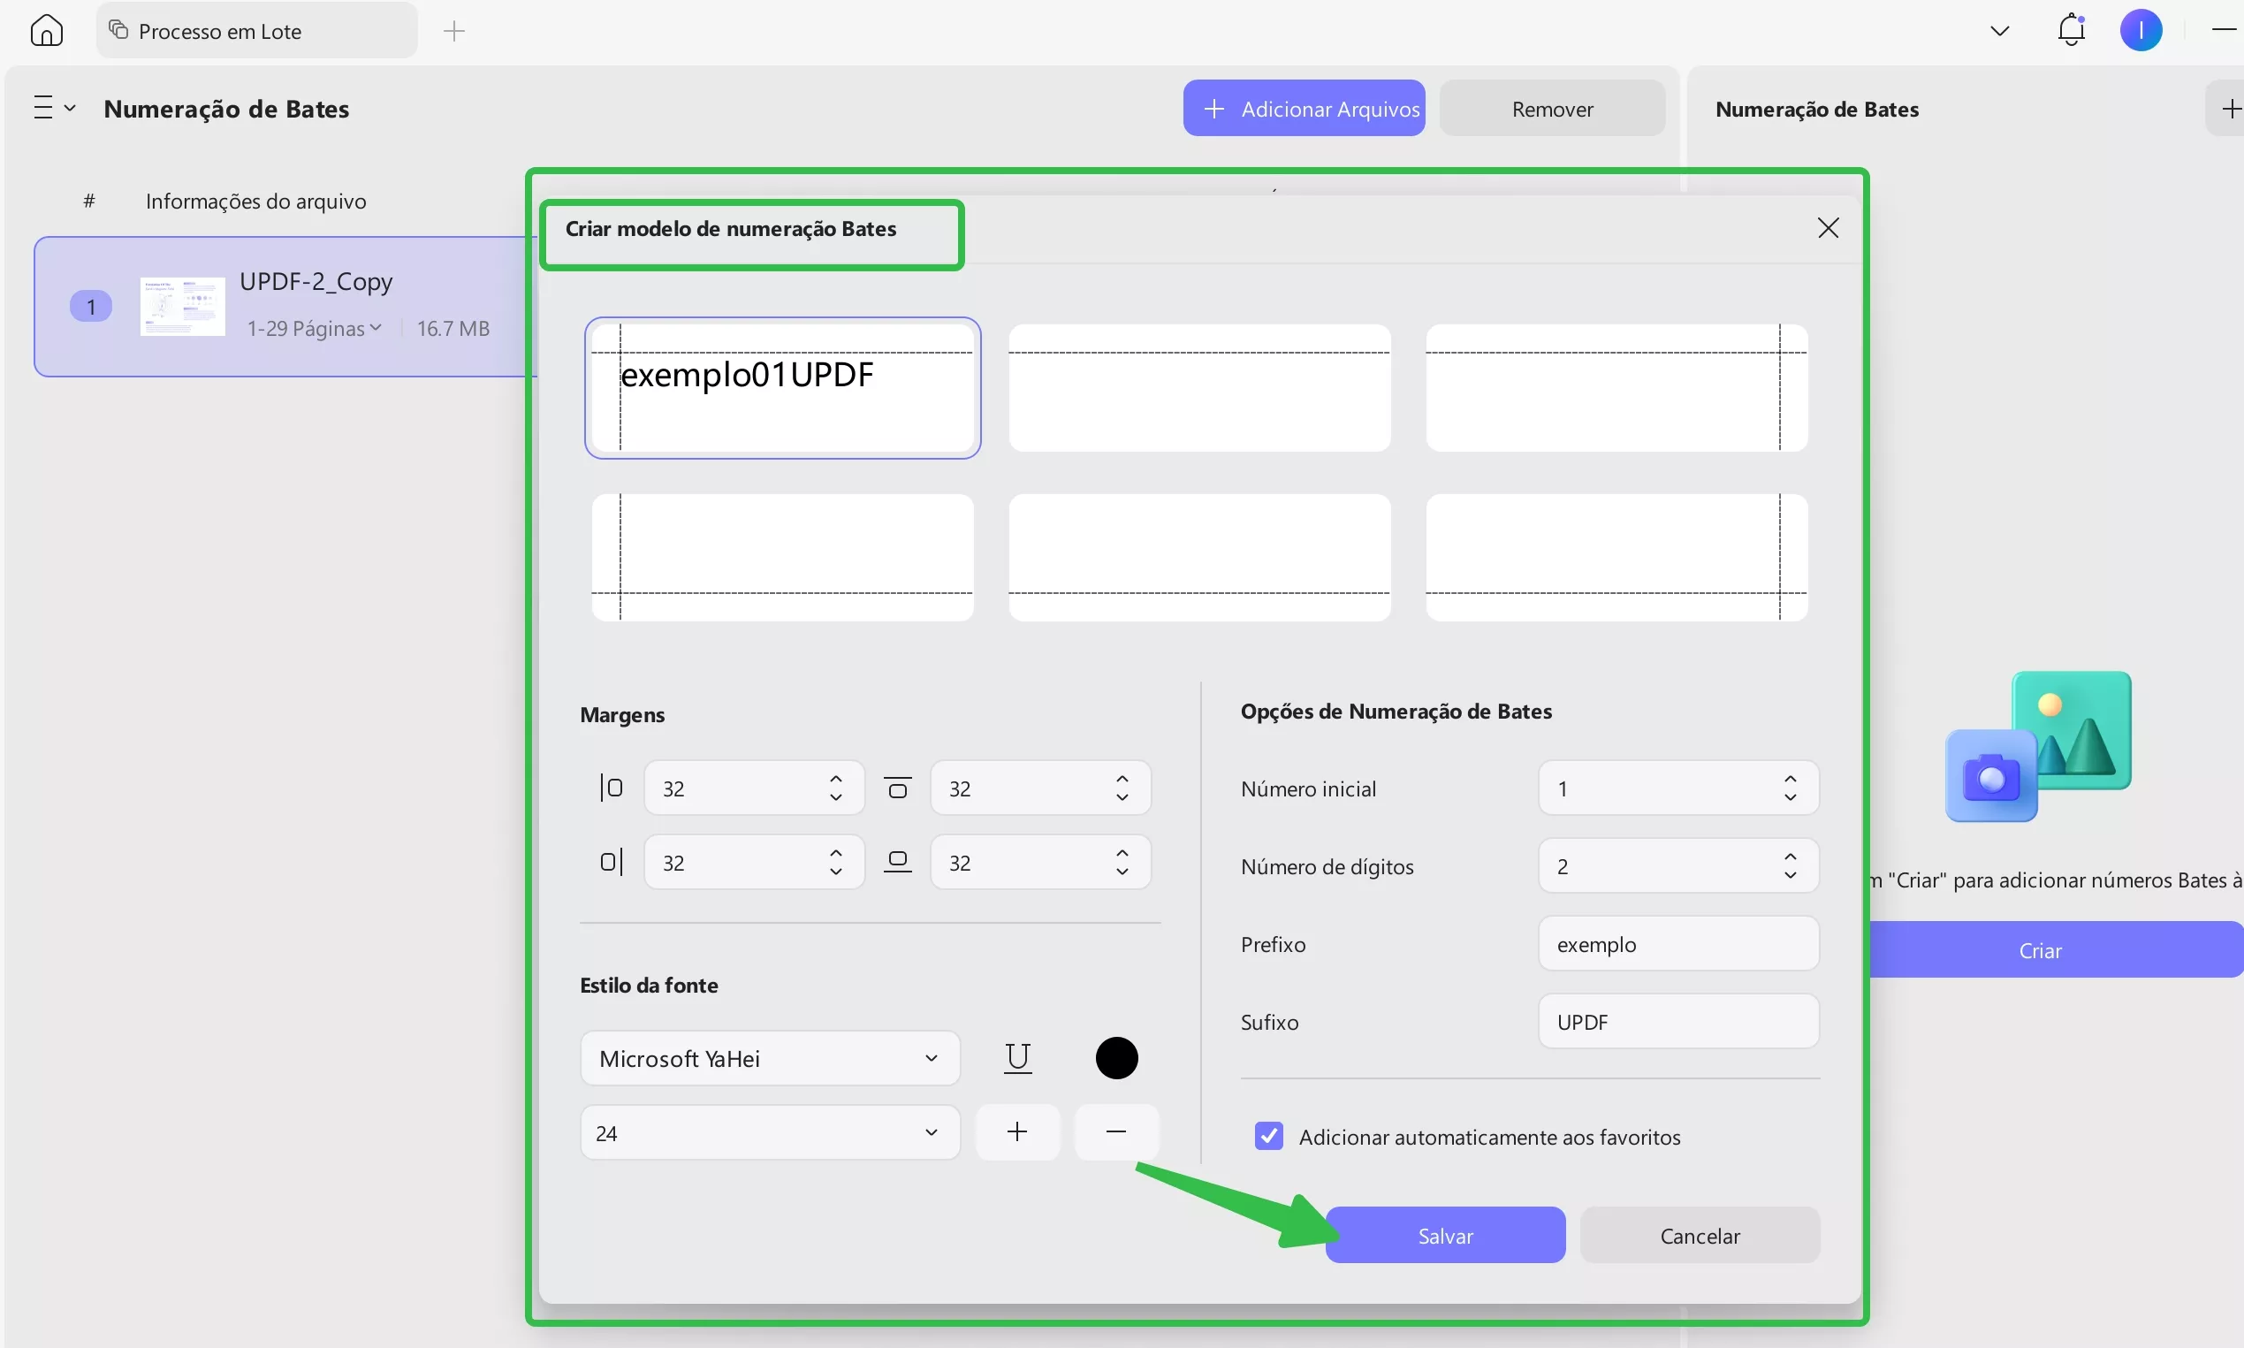Expand the 1-29 Páginas page range
This screenshot has width=2244, height=1348.
pos(316,329)
